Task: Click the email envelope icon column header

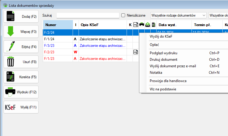Action: tap(148, 25)
